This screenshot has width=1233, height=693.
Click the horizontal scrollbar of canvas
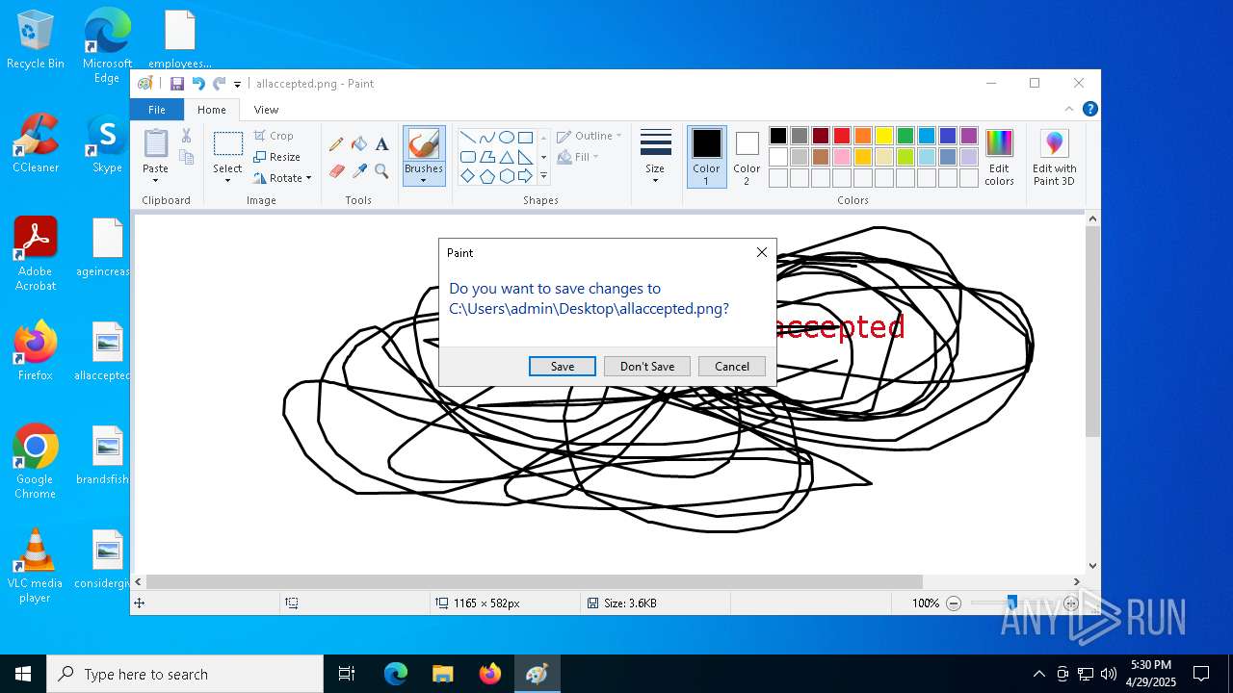[535, 581]
